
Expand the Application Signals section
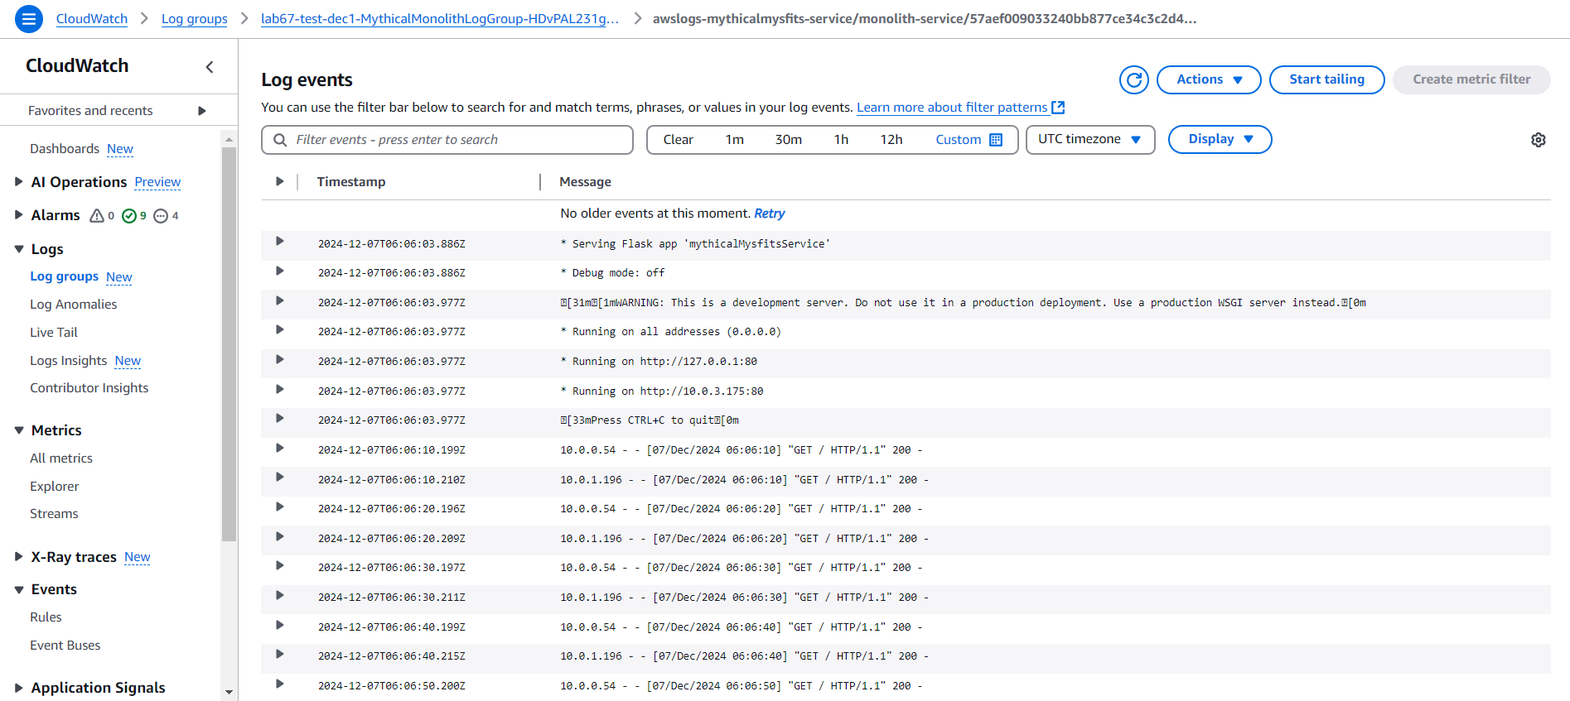point(18,688)
